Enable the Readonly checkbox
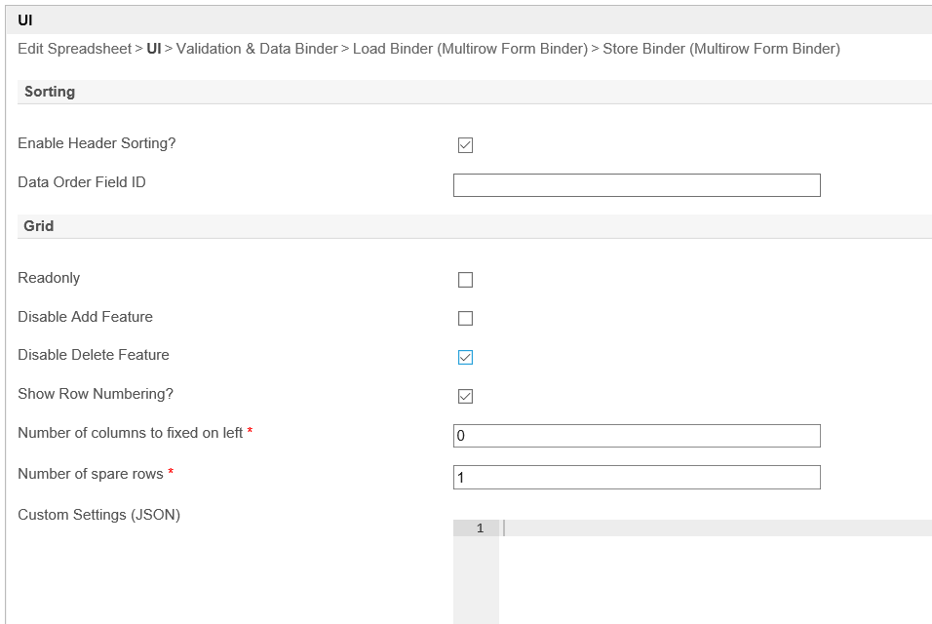Viewport: 932px width, 624px height. point(465,280)
